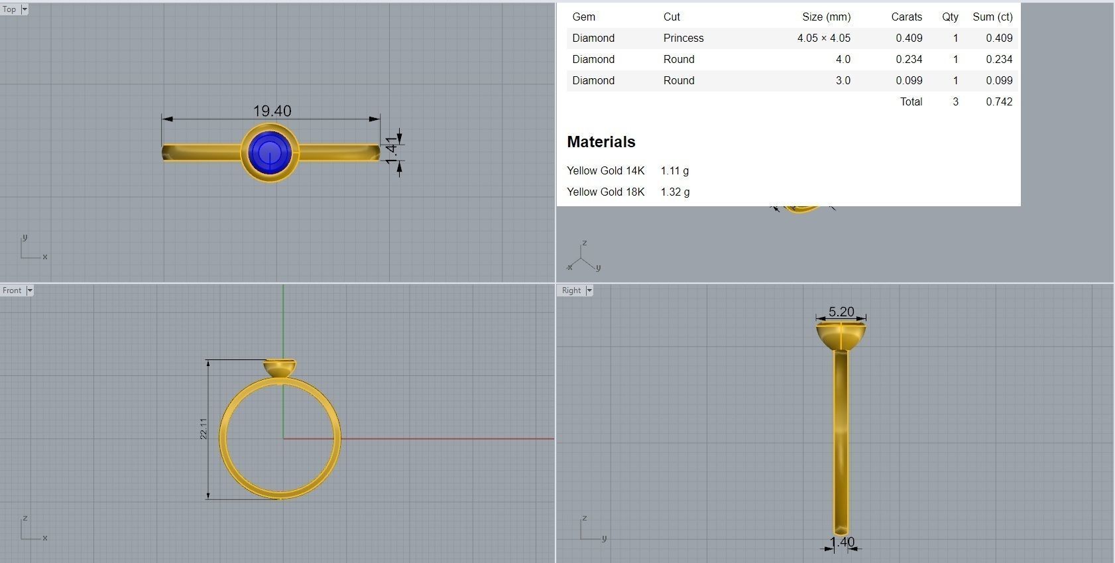Click the 0.742 total sum value
The height and width of the screenshot is (563, 1115).
999,102
